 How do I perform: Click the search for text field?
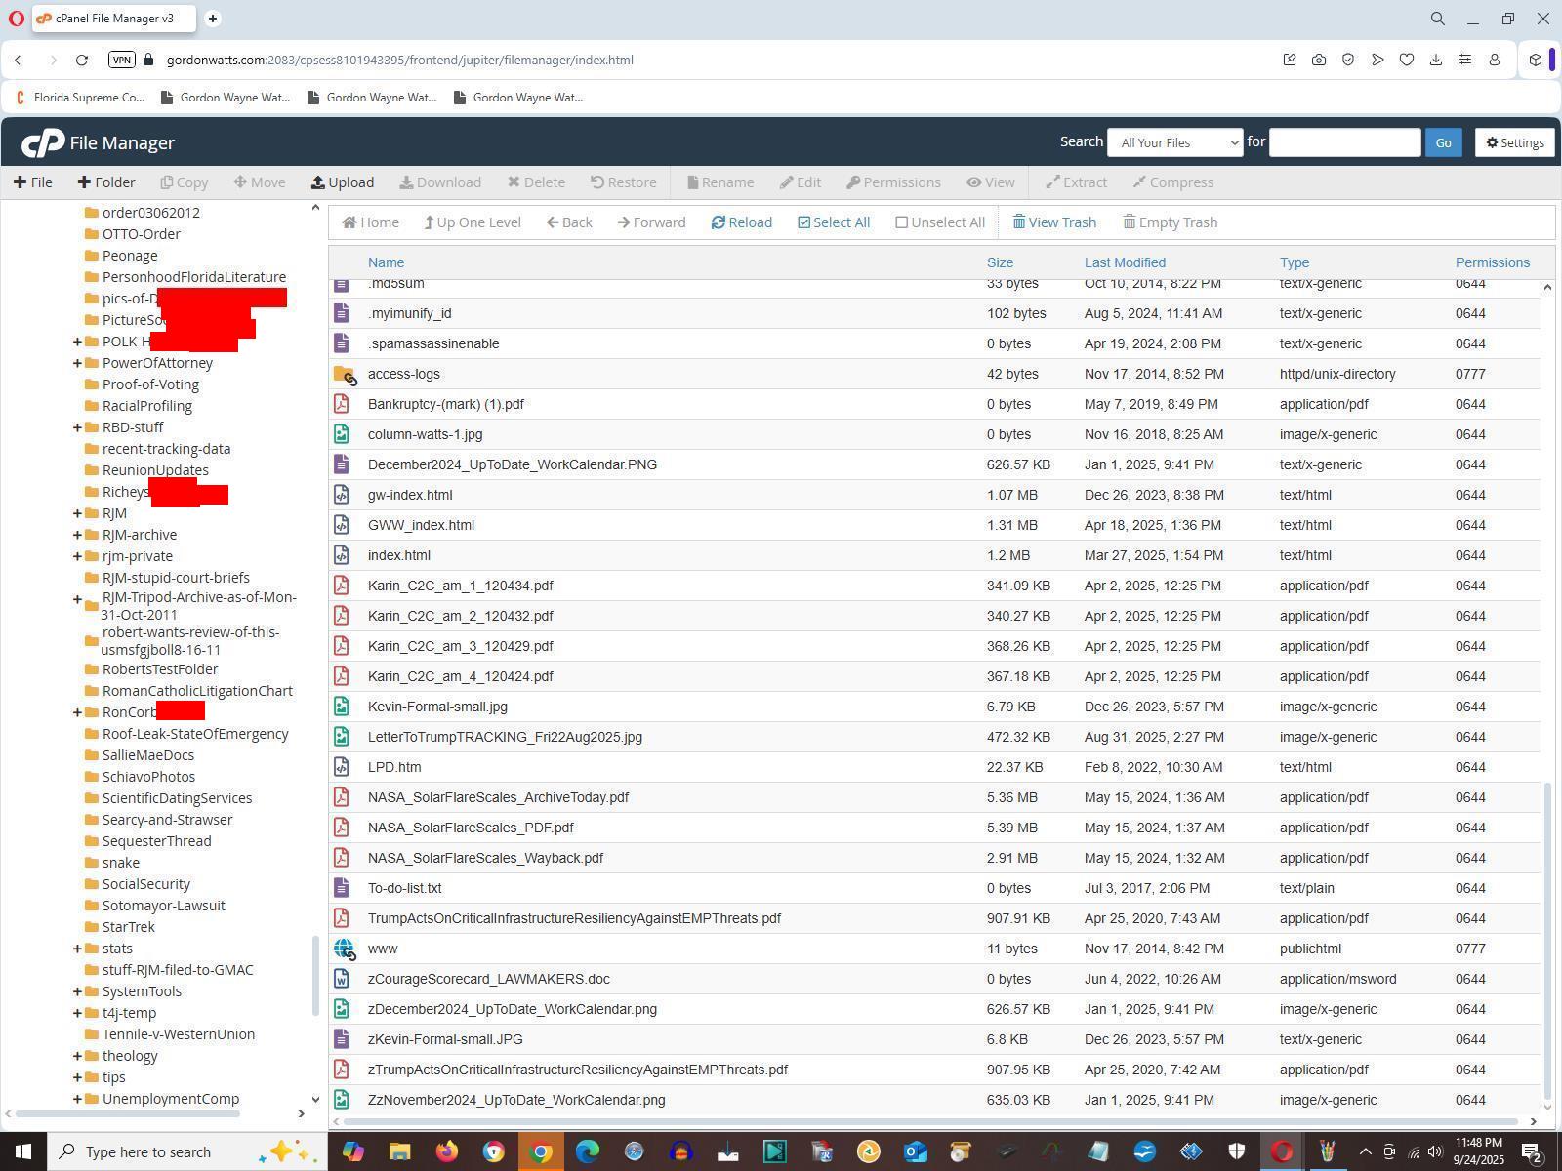click(1344, 142)
